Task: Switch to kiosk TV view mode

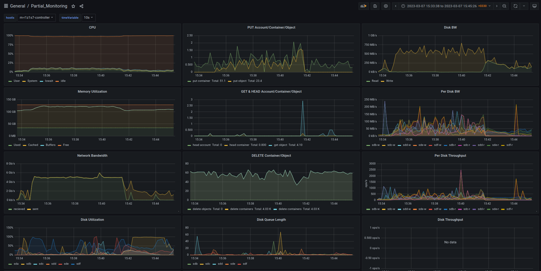Action: click(x=534, y=6)
